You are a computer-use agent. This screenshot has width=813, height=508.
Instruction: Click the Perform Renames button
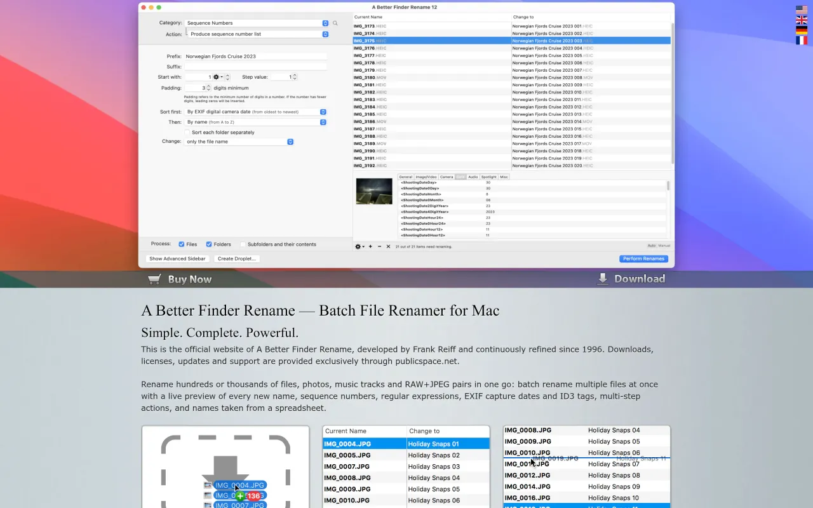click(x=643, y=259)
